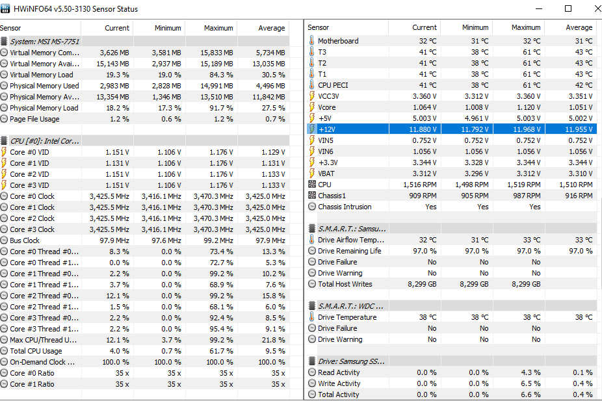This screenshot has width=602, height=401.
Task: Click the circle icon beside Page File Usage
Action: 4,119
